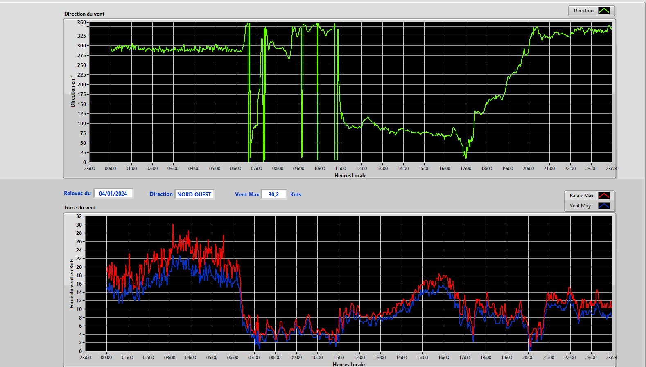Click the 23:58 end tick on force chart
646x367 pixels.
(611, 357)
